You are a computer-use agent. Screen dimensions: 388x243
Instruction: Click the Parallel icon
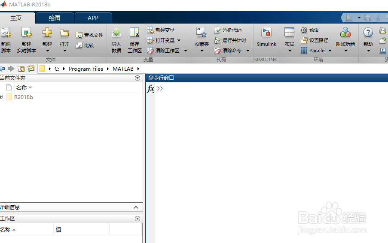pos(304,51)
